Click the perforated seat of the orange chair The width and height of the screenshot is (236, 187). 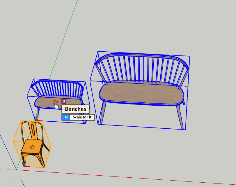pos(32,146)
